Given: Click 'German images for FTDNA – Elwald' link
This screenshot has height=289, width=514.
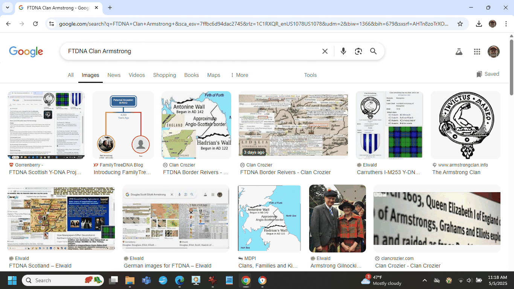Looking at the screenshot, I should [x=168, y=266].
